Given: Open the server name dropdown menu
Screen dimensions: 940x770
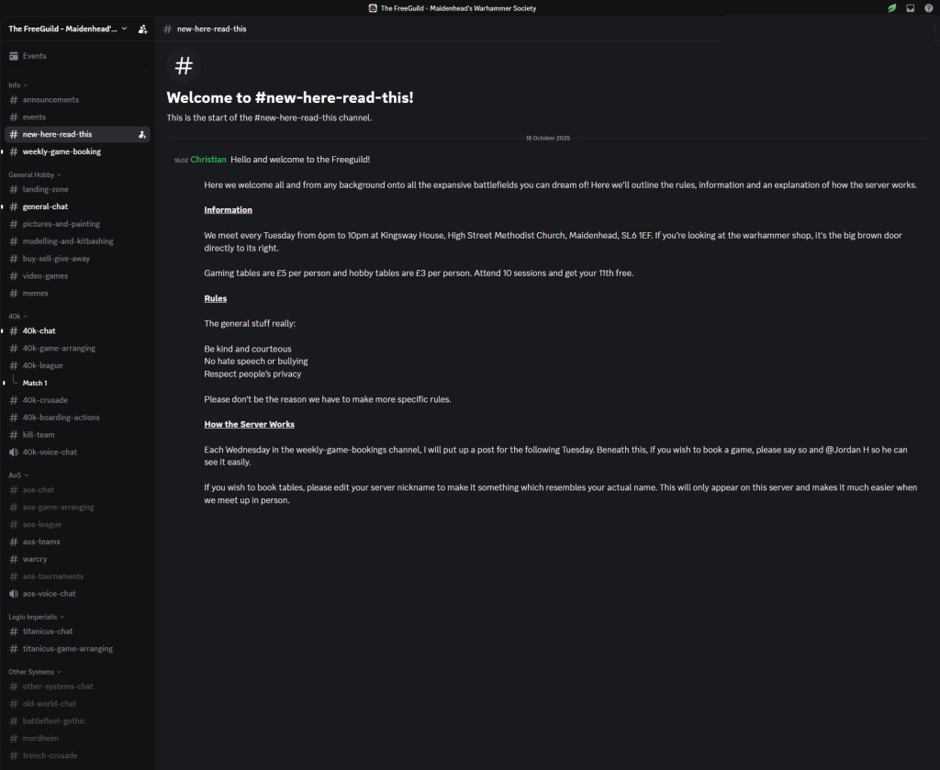Looking at the screenshot, I should point(69,28).
